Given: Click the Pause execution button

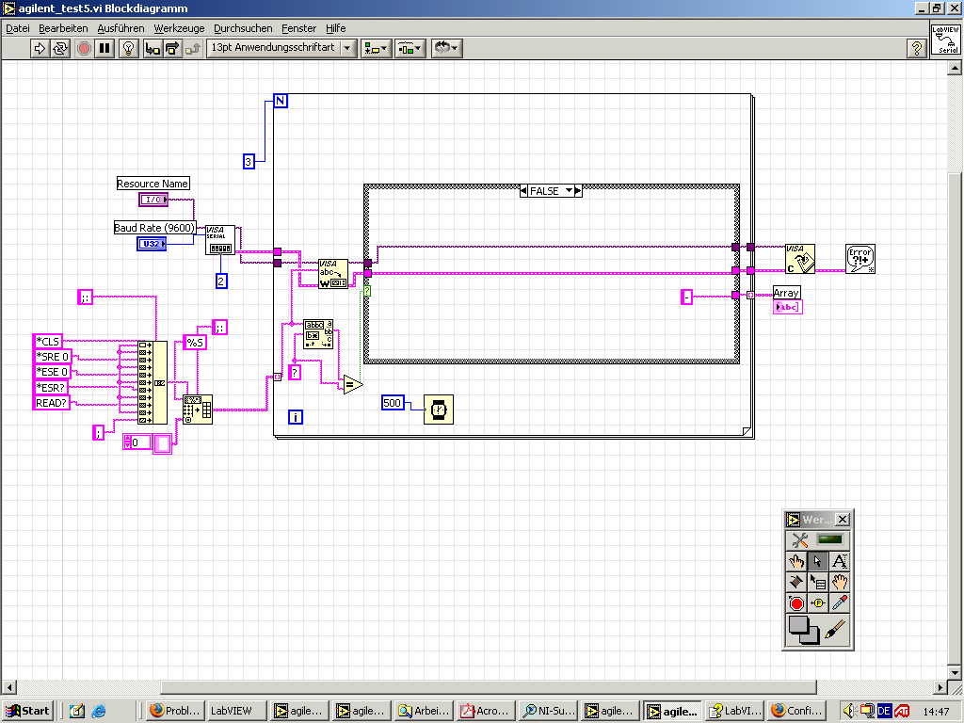Looking at the screenshot, I should coord(104,48).
